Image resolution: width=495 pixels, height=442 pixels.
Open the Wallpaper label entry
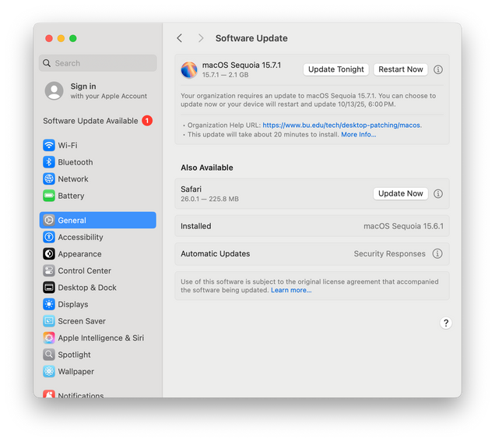click(76, 372)
